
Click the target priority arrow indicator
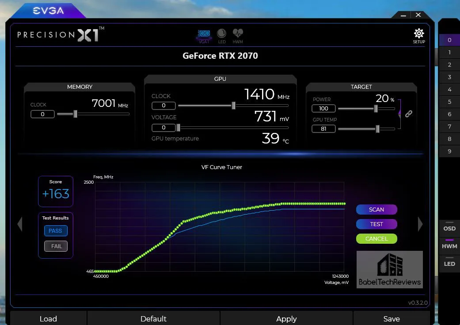[399, 113]
